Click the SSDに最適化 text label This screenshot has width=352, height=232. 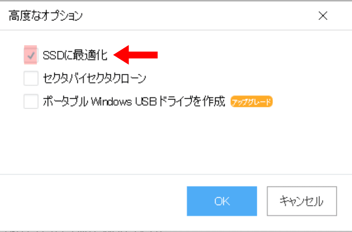[x=75, y=55]
